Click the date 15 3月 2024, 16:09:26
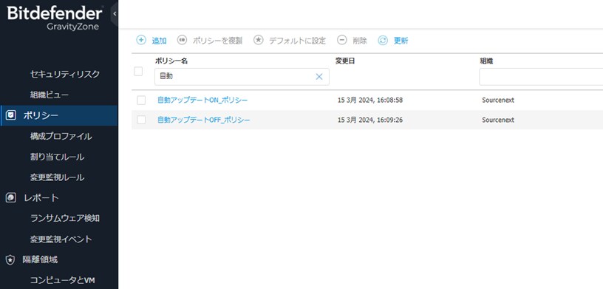Image resolution: width=603 pixels, height=289 pixels. click(x=370, y=120)
